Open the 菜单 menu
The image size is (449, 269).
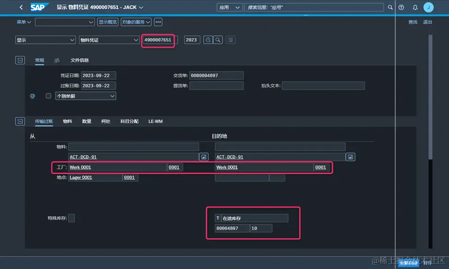(24, 22)
